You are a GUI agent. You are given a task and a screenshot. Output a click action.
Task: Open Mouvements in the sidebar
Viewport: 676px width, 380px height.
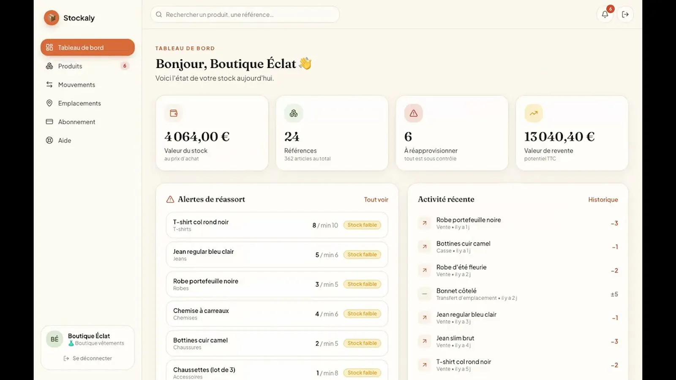pyautogui.click(x=87, y=84)
